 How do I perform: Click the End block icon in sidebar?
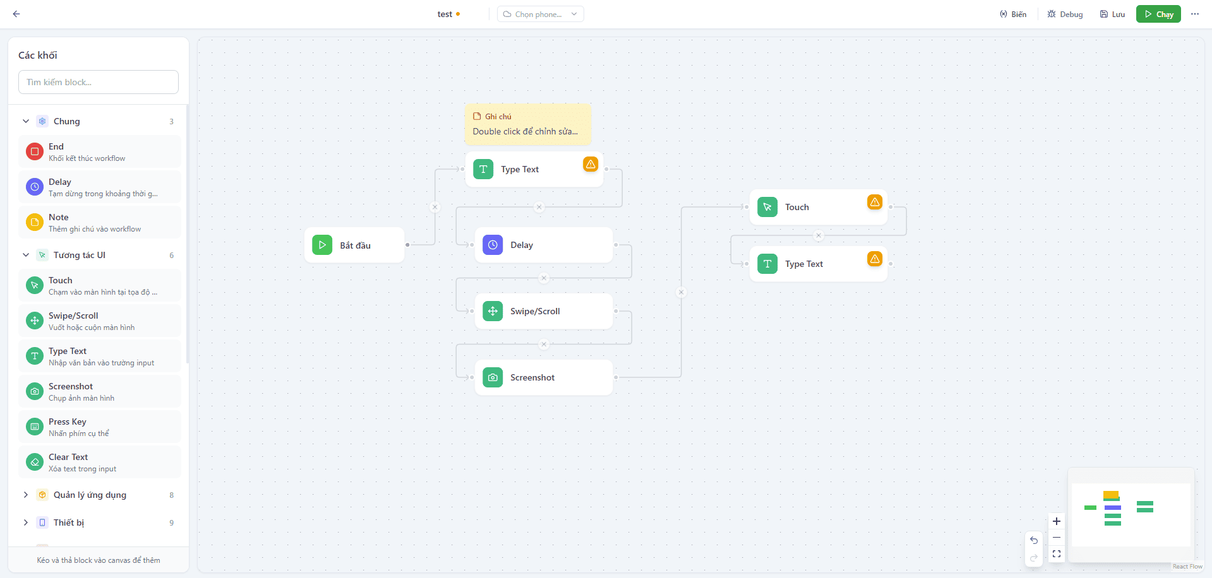(35, 151)
